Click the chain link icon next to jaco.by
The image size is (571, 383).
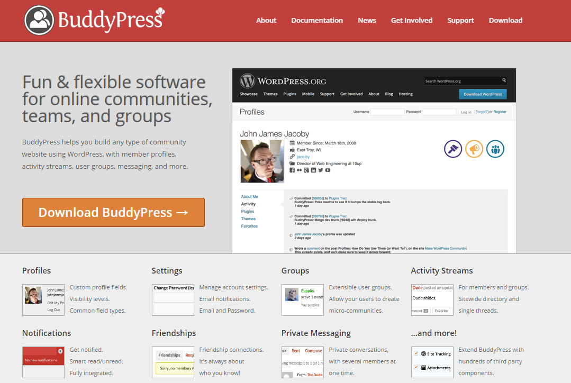click(292, 157)
